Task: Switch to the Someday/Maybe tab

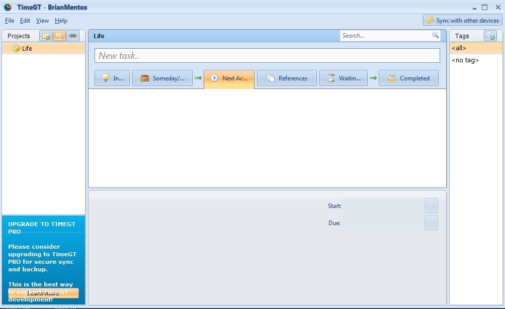Action: (162, 78)
